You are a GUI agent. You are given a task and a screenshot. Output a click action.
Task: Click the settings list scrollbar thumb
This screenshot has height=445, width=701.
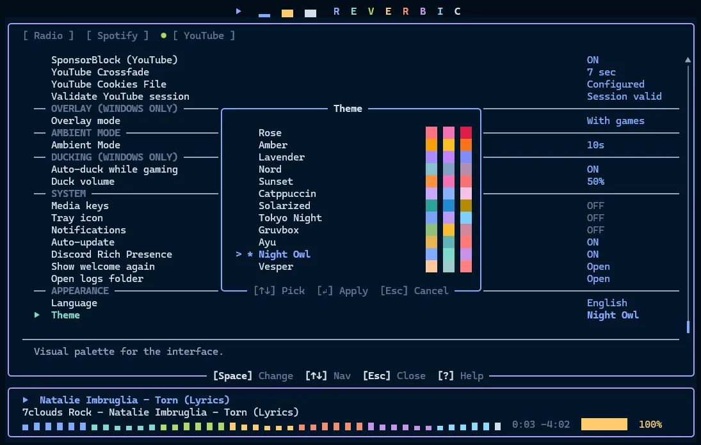point(688,327)
